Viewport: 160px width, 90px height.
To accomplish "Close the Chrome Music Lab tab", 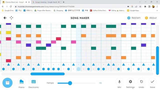I will pos(29,2).
